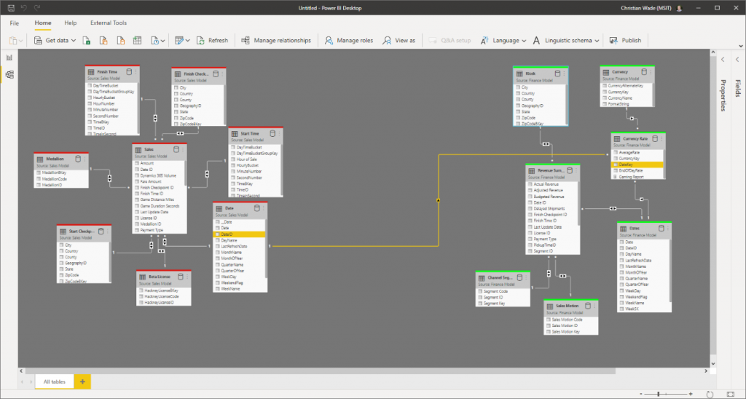746x399 pixels.
Task: Open the Get data dropdown arrow
Action: [74, 41]
